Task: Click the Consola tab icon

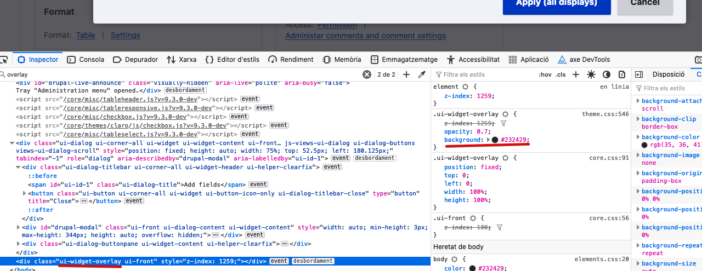Action: (x=71, y=60)
